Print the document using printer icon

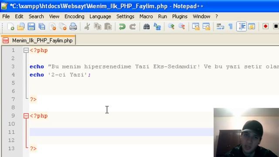click(x=73, y=27)
